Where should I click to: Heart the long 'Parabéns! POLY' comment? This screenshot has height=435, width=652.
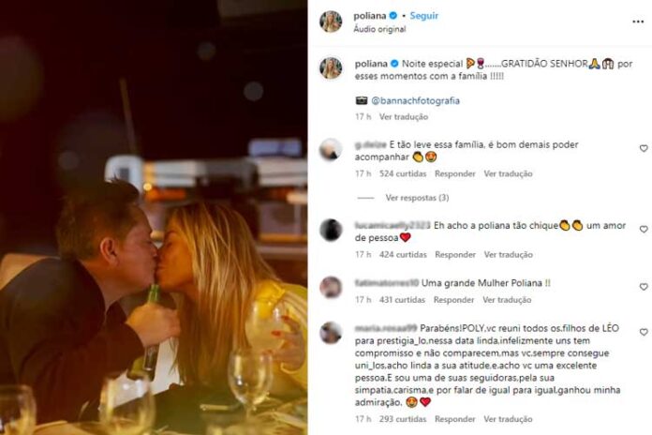644,332
